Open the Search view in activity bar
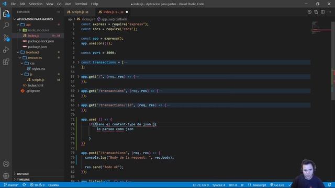Viewport: 335px width, 188px height. (x=6, y=26)
